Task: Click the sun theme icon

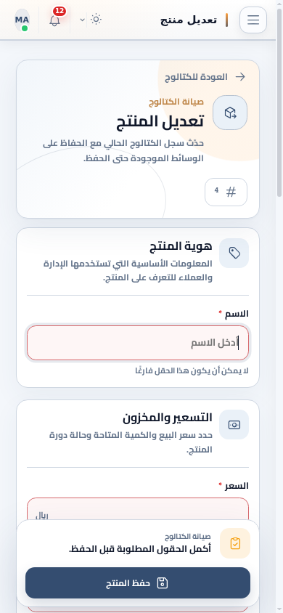Action: click(96, 20)
